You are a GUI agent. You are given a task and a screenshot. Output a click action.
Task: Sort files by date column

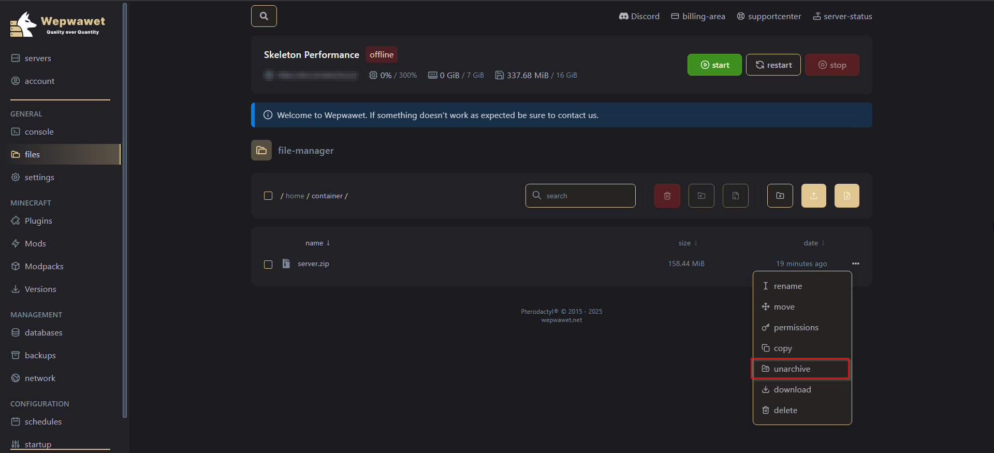click(814, 243)
